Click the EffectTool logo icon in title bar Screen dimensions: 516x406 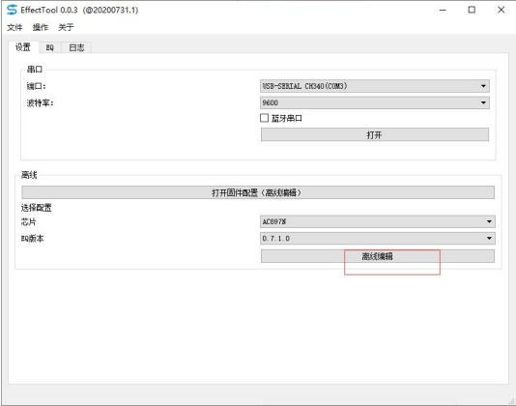[12, 10]
